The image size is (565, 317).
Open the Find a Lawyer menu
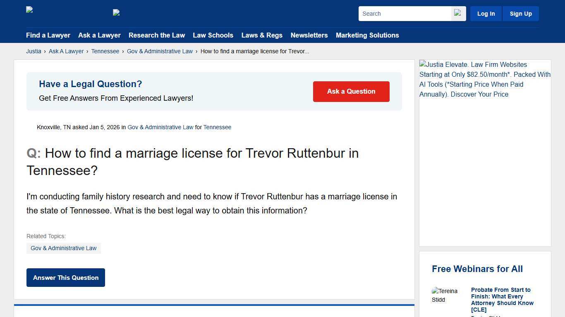pos(48,35)
